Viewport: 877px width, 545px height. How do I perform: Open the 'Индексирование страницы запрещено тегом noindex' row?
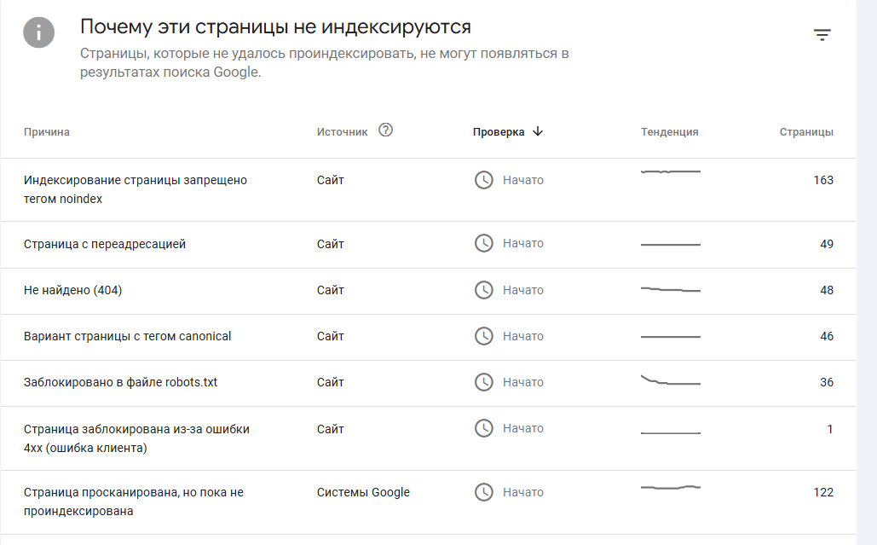coord(429,189)
